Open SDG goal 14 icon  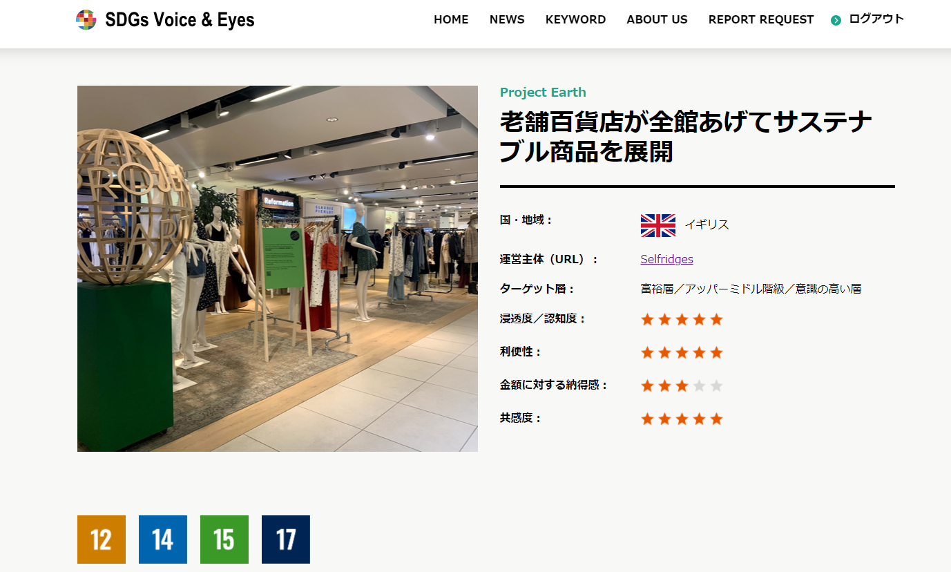tap(163, 540)
